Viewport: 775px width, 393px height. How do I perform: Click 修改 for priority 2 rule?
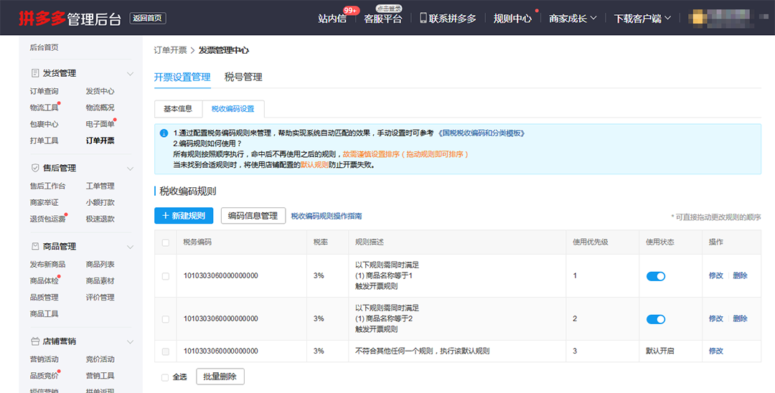click(x=715, y=319)
